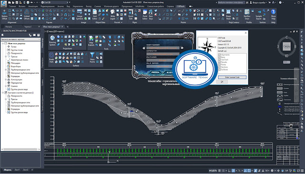
Task: Open the Point Editor
Action: pyautogui.click(x=145, y=15)
